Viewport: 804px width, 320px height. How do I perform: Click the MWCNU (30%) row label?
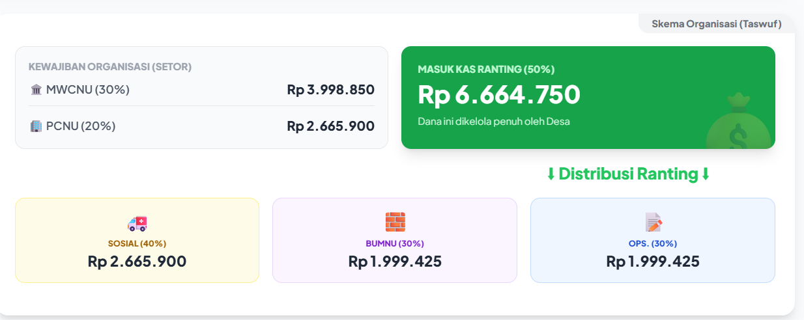tap(88, 90)
